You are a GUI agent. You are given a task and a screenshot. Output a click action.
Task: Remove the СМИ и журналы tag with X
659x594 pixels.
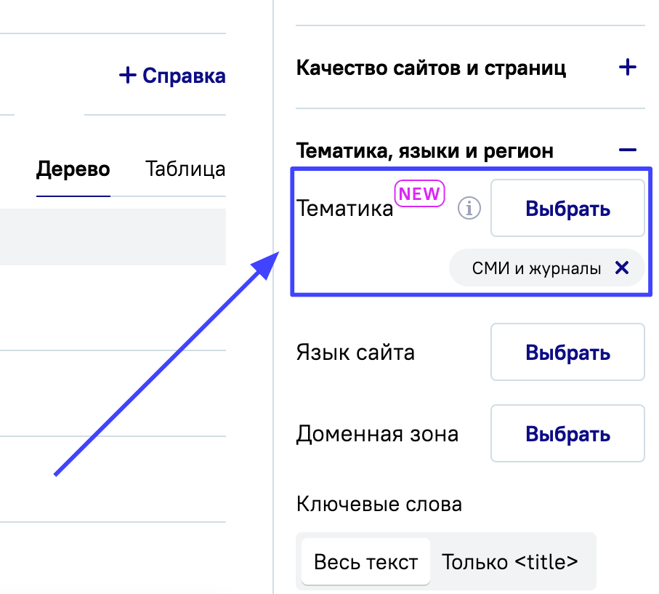(621, 268)
